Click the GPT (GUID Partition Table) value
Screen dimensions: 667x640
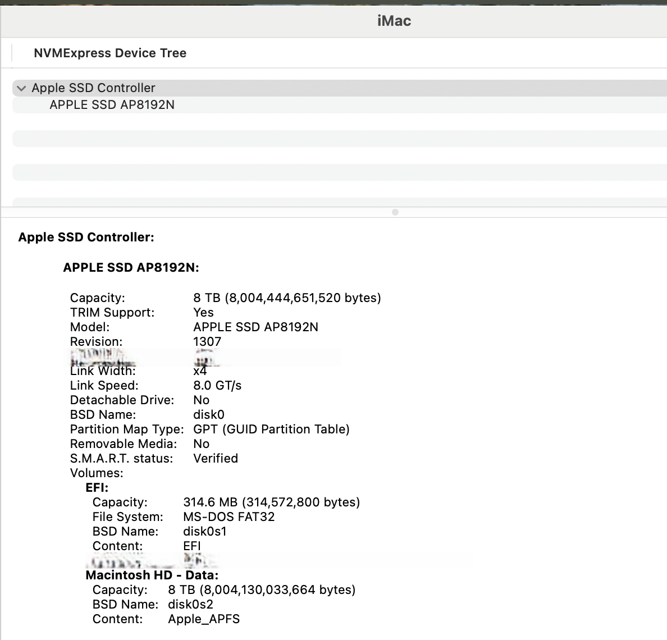[271, 429]
